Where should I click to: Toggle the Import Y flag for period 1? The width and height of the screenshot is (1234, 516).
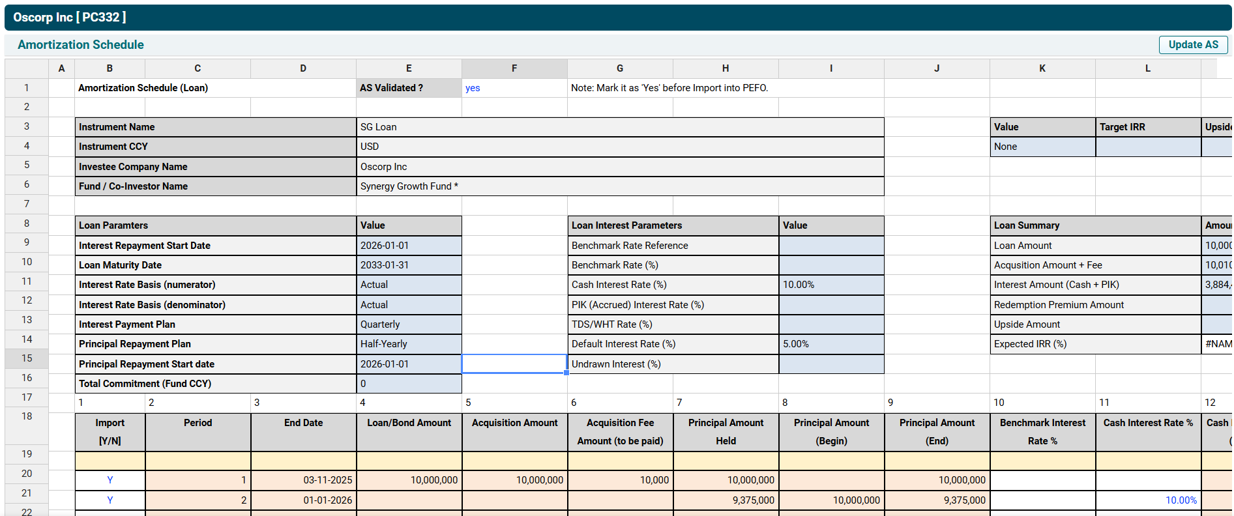coord(110,480)
